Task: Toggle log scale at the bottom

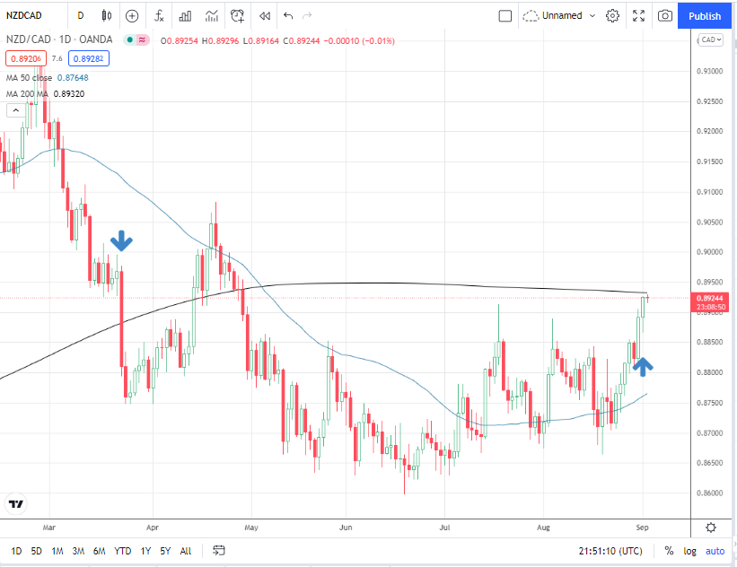Action: [690, 551]
